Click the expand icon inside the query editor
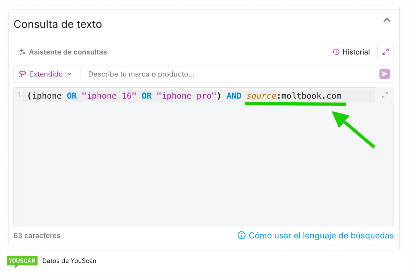 (384, 95)
